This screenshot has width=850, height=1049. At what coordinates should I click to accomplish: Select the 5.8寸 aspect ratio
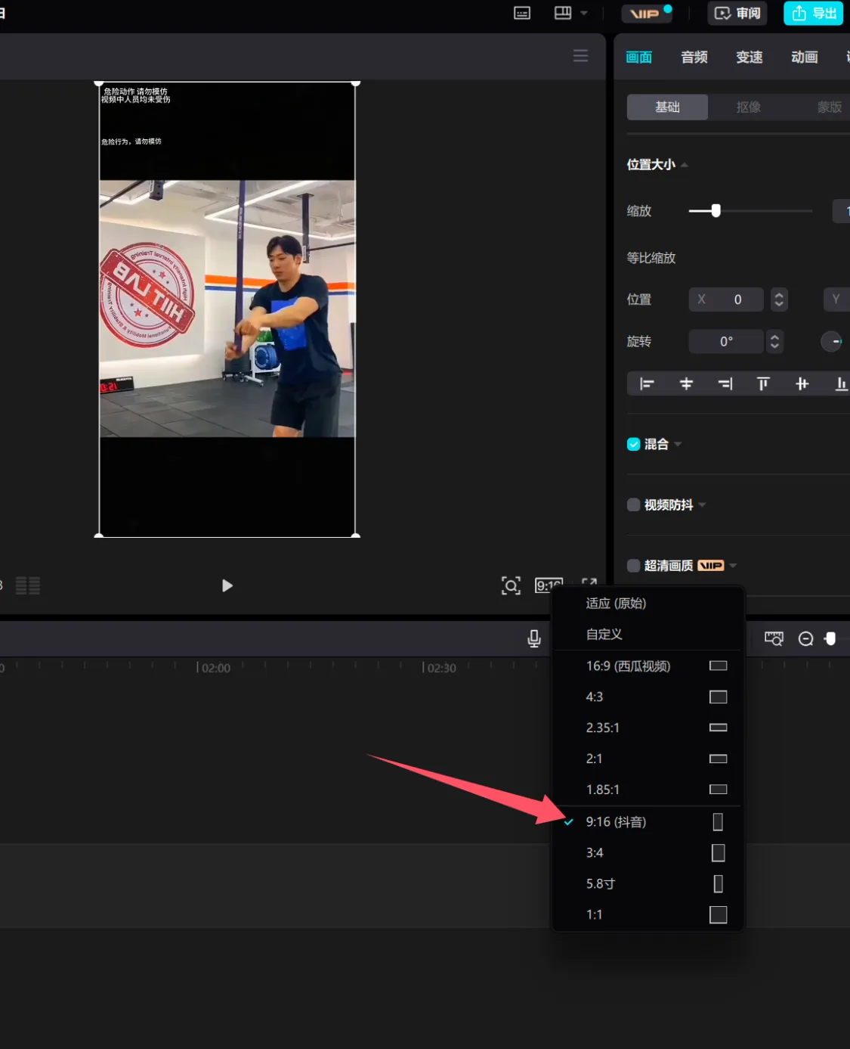648,884
